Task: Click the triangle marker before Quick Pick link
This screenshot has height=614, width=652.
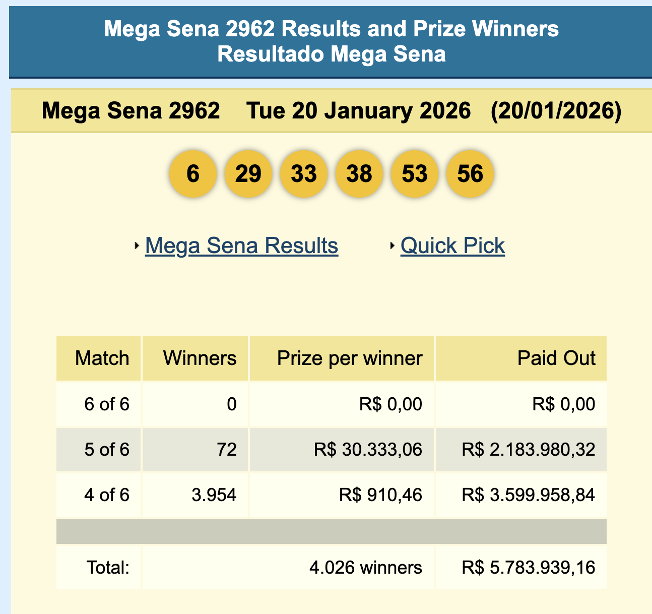Action: click(x=393, y=245)
